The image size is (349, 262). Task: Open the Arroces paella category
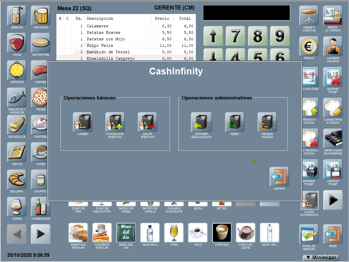17,70
